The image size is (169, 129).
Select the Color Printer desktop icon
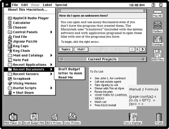coord(72,117)
